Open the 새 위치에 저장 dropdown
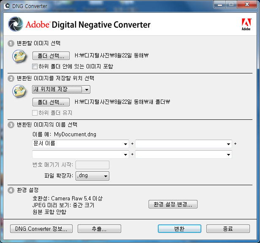 tap(61, 89)
